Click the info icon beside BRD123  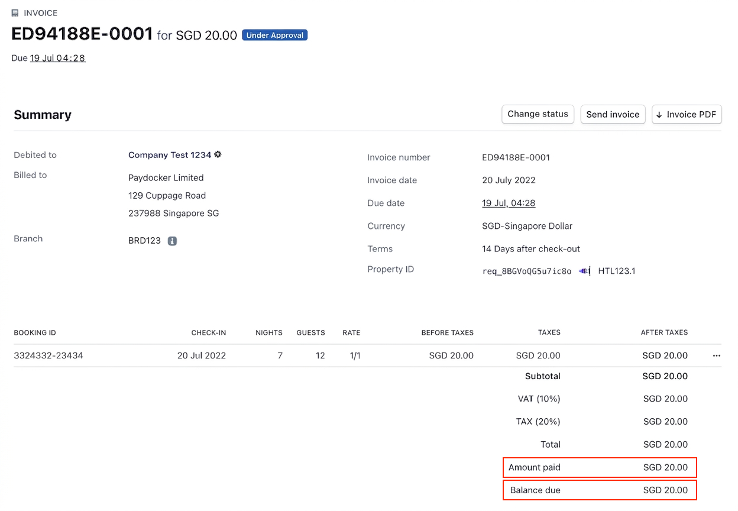[172, 241]
